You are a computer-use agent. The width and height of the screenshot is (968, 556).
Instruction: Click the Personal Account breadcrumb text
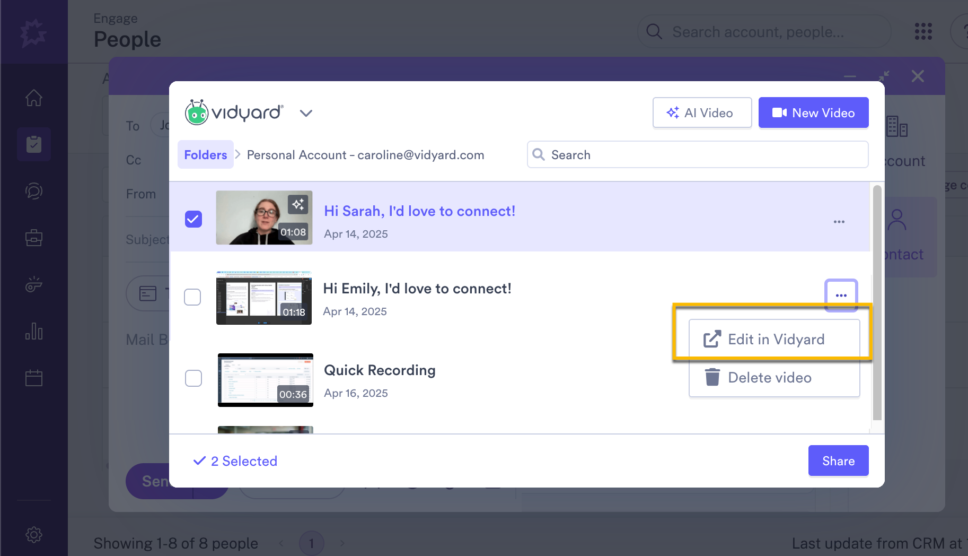tap(365, 155)
